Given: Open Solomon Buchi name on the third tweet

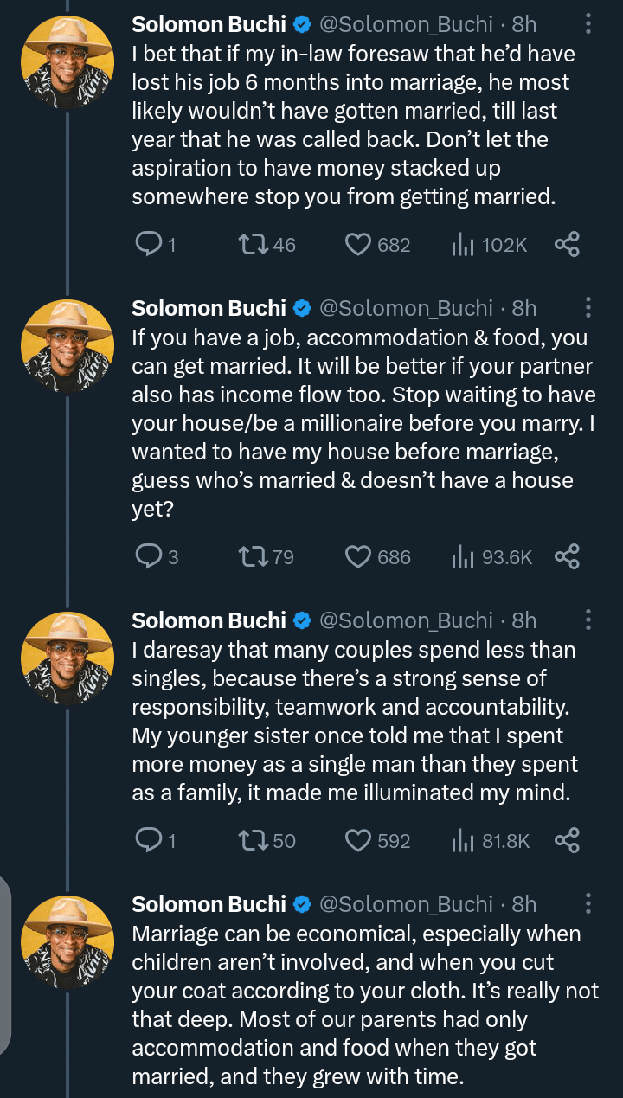Looking at the screenshot, I should pyautogui.click(x=209, y=620).
